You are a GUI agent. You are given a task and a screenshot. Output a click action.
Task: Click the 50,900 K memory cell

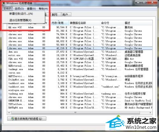tap(62, 45)
